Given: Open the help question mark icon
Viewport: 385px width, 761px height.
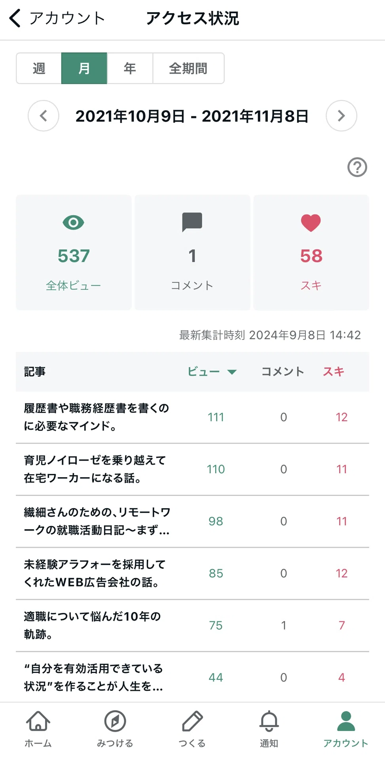Looking at the screenshot, I should point(357,167).
